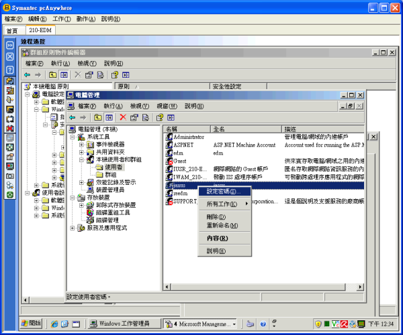Click the 開始 Start button on taskbar
This screenshot has width=403, height=335.
coord(26,324)
